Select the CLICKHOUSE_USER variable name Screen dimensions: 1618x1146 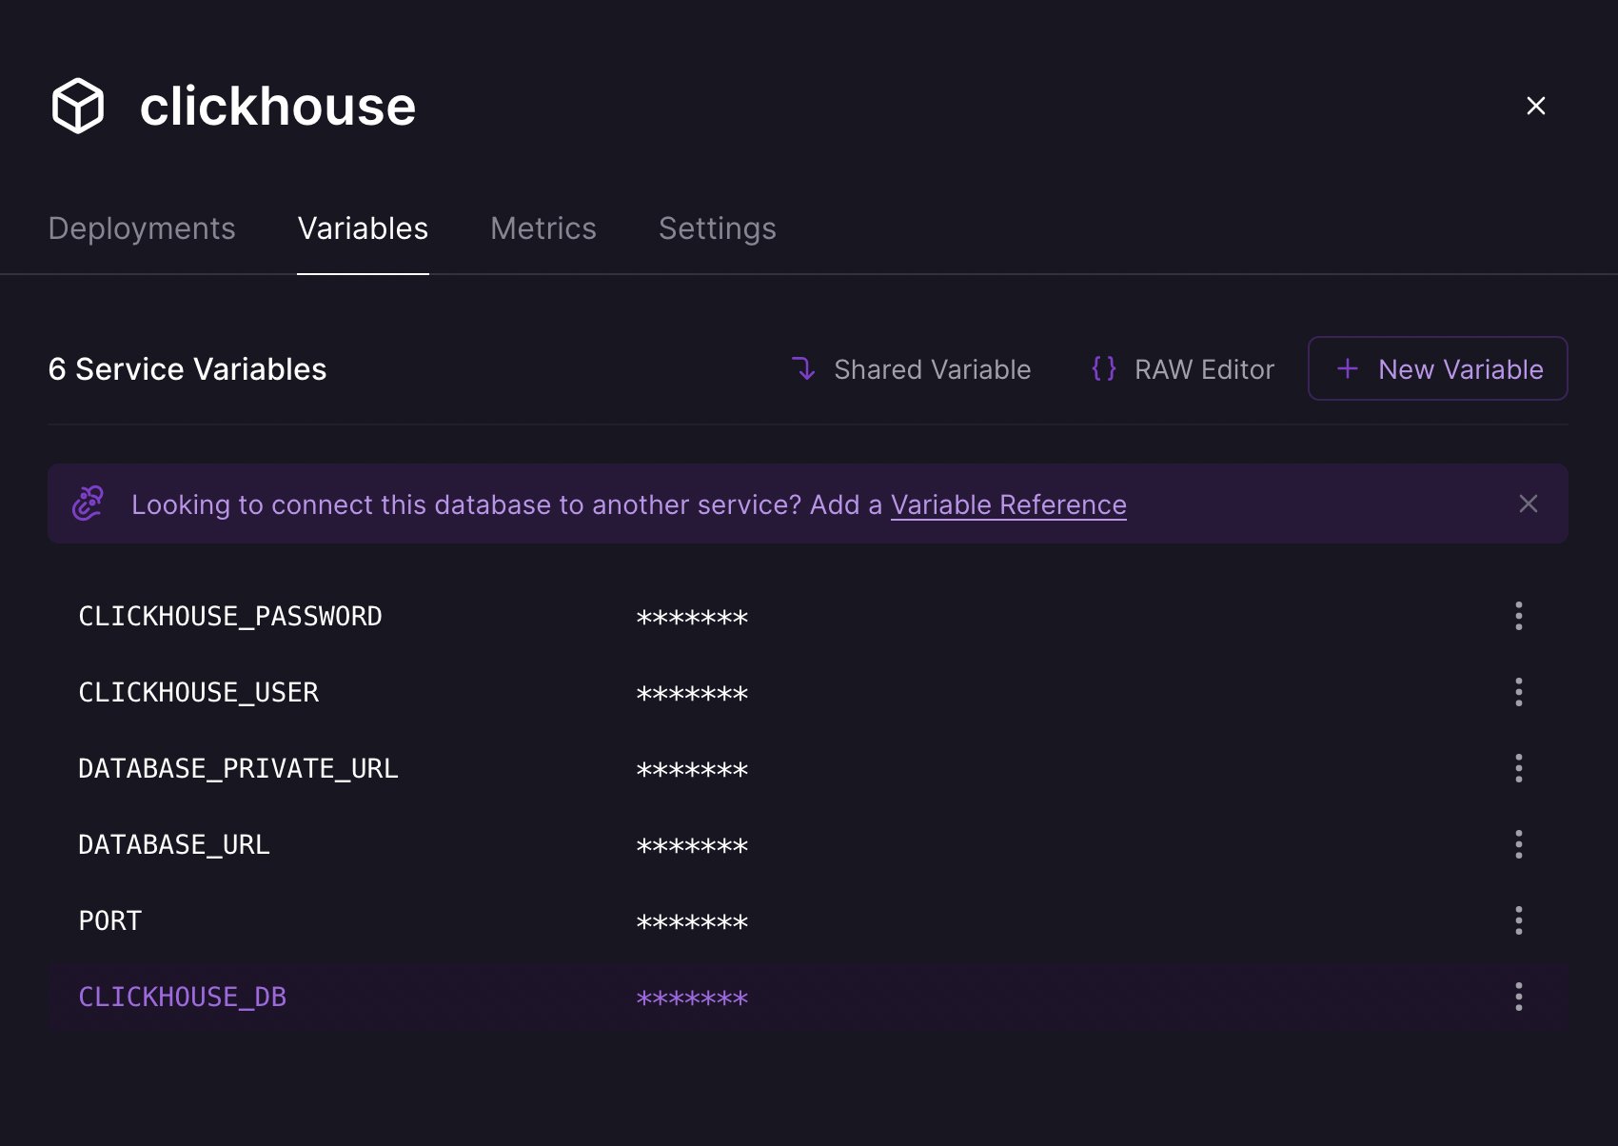(198, 693)
